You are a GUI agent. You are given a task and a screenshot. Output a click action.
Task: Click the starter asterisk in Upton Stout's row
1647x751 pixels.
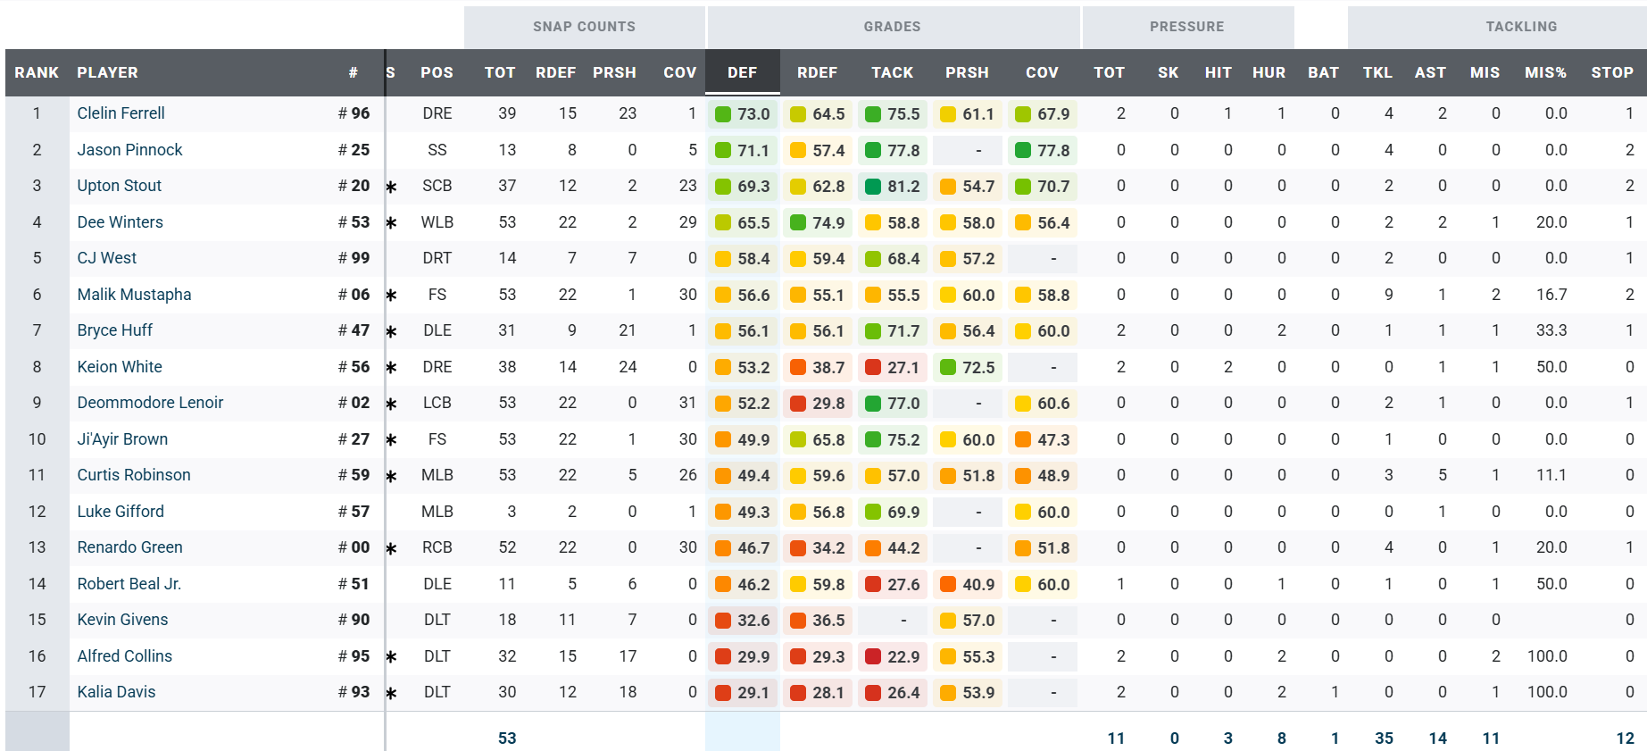point(391,187)
